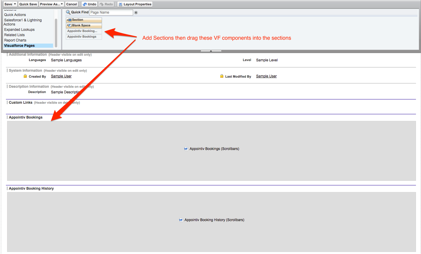Select the Appointiv Booking History (Scrollbars) component
Viewport: 421px width, 254px height.
(x=211, y=222)
